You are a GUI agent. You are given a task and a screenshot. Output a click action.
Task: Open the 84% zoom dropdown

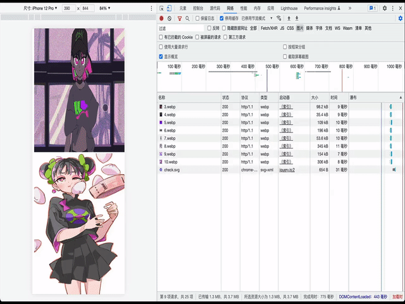(104, 8)
